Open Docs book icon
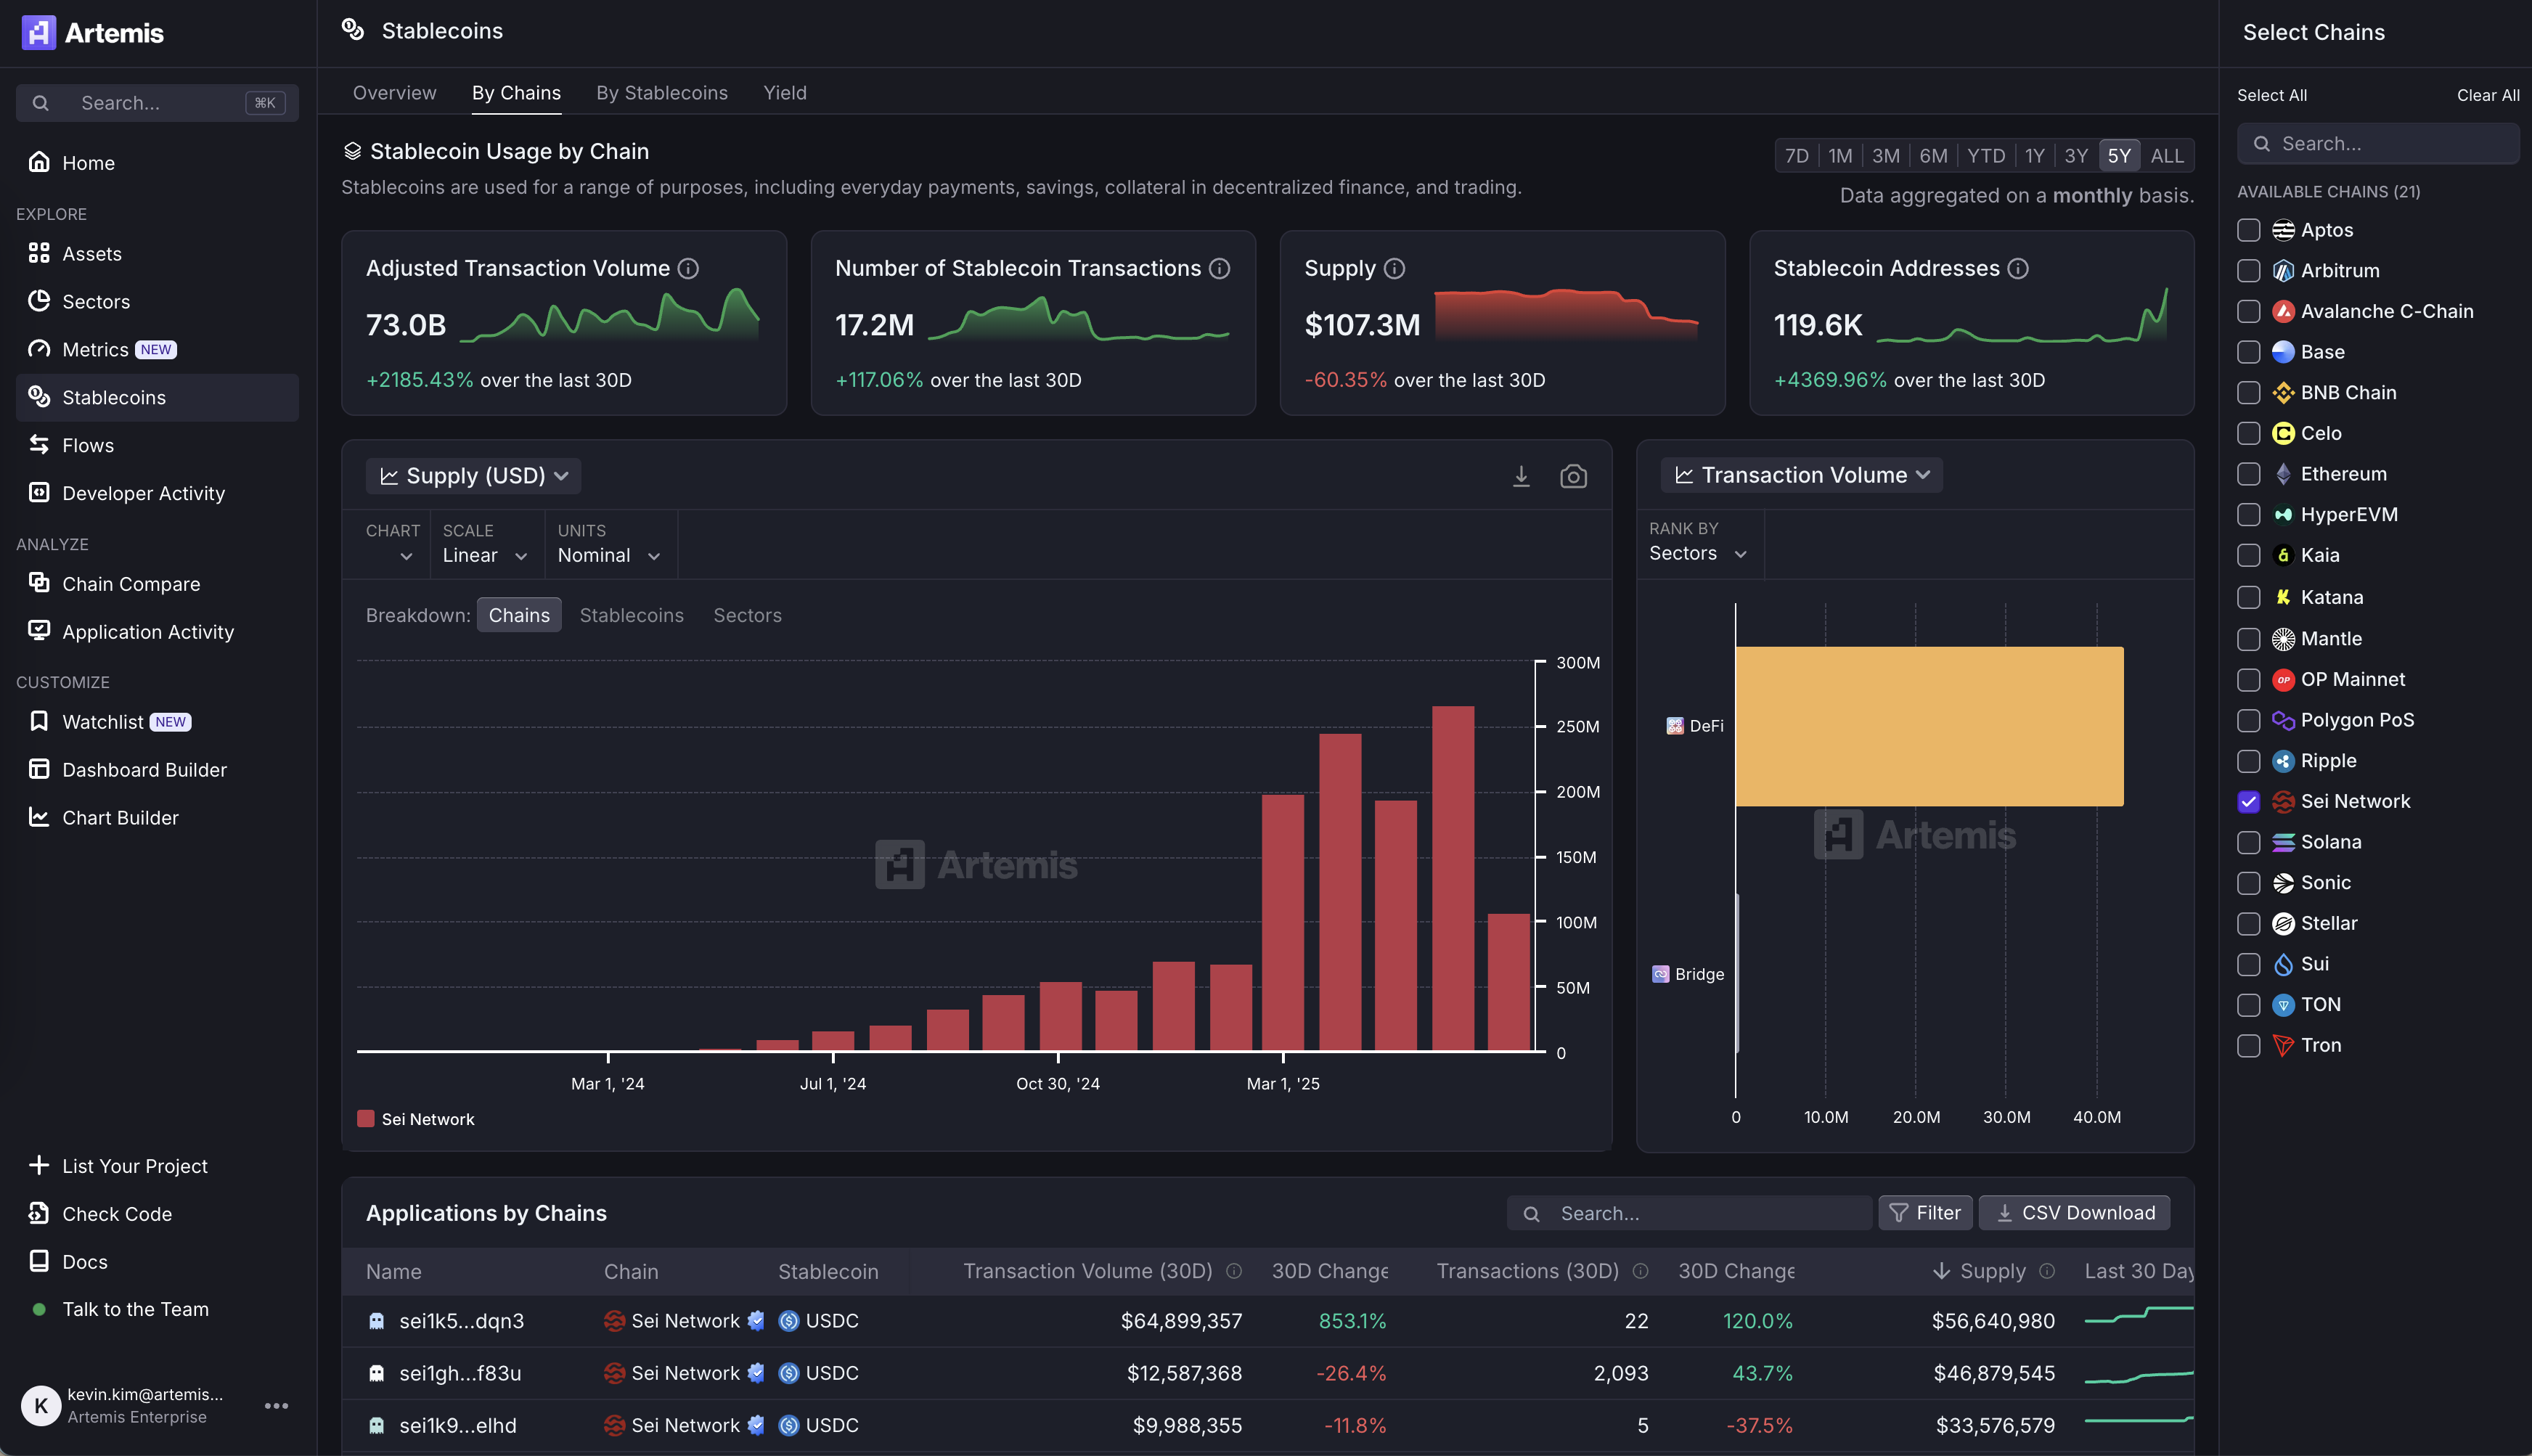This screenshot has height=1456, width=2532. 39,1261
